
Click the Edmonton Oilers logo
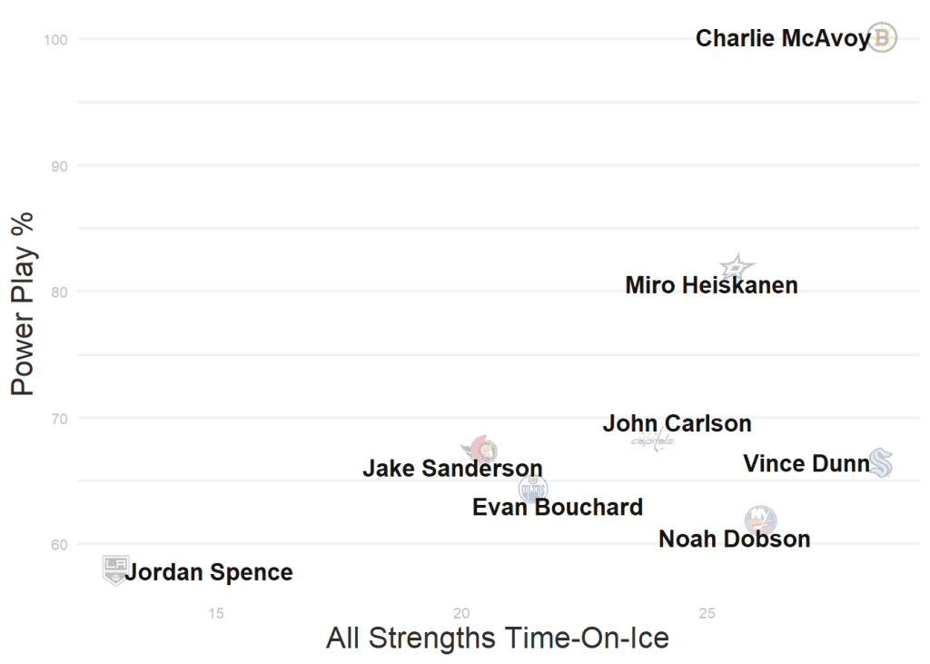[x=533, y=489]
